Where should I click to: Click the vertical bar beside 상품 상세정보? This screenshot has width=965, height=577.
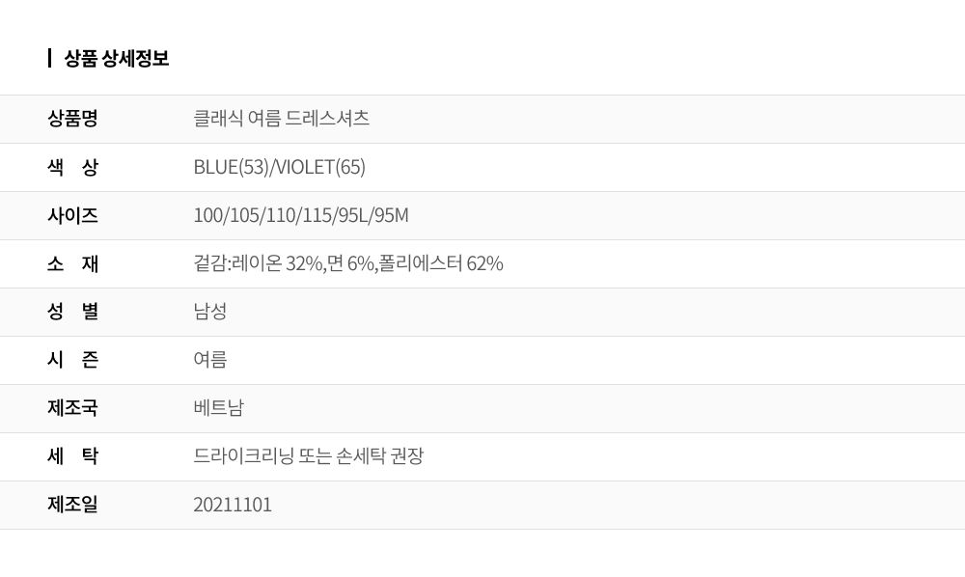coord(49,59)
